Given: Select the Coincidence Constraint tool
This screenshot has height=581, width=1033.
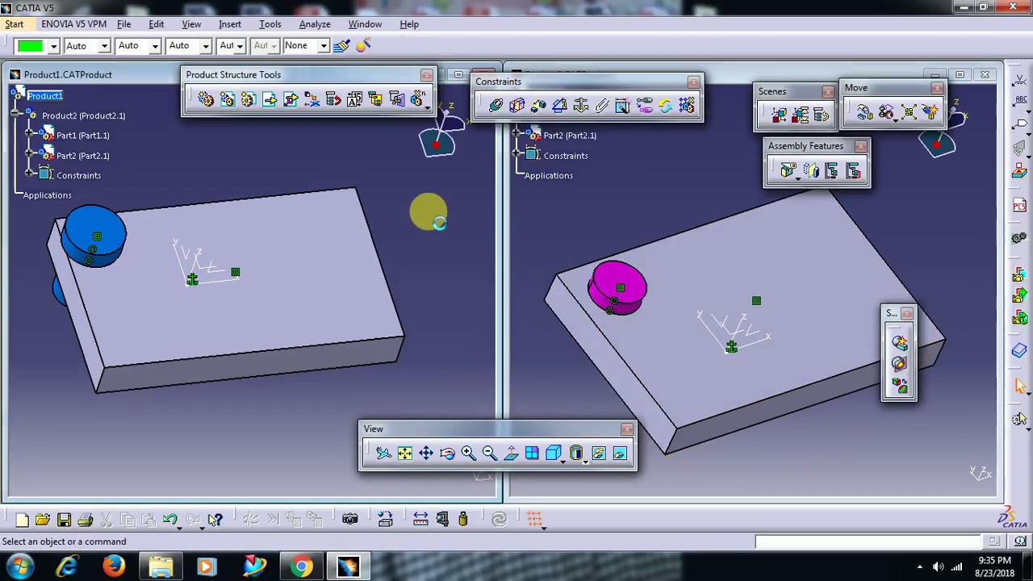Looking at the screenshot, I should point(496,106).
